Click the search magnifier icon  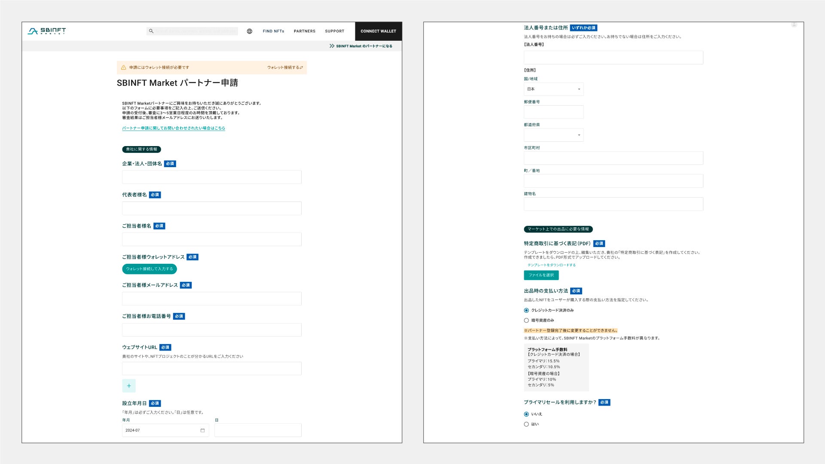click(151, 31)
